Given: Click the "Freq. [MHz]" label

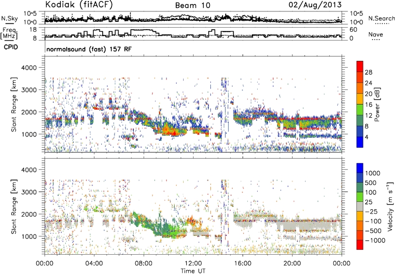Looking at the screenshot, I should [x=9, y=33].
